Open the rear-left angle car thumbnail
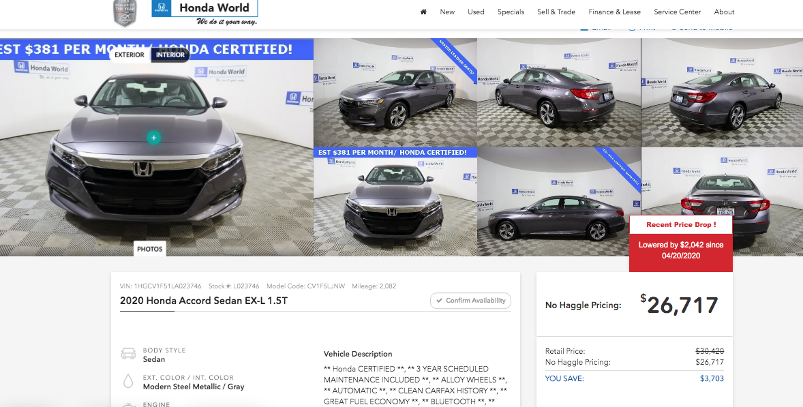The image size is (803, 407). [559, 93]
